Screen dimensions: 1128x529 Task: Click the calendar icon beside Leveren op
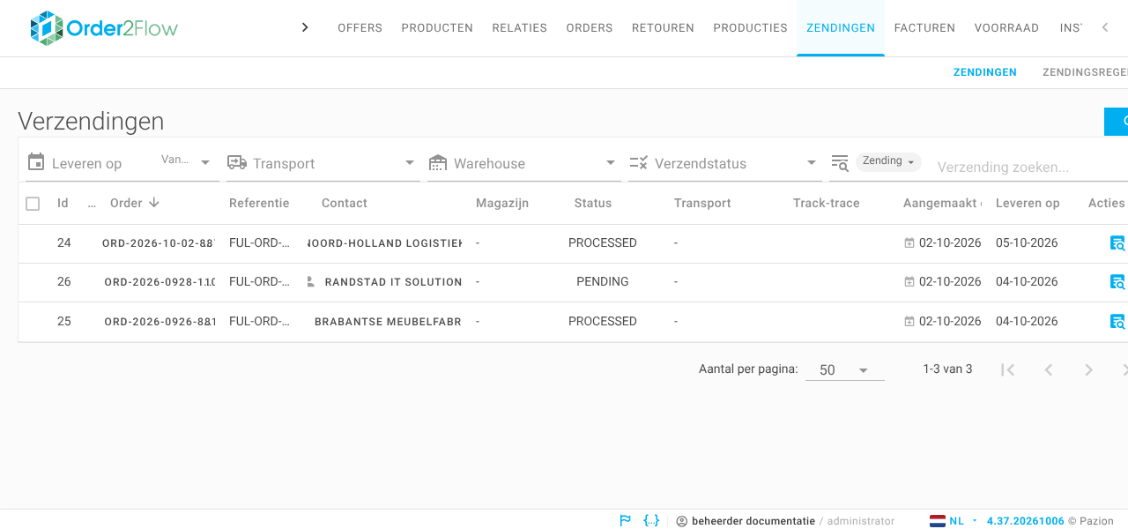pos(36,162)
